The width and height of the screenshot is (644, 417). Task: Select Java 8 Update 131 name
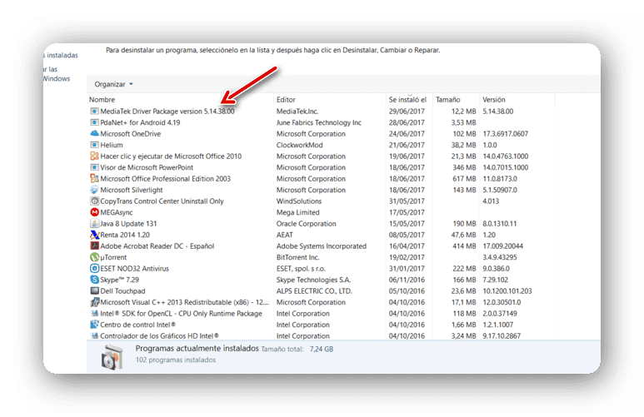point(128,224)
